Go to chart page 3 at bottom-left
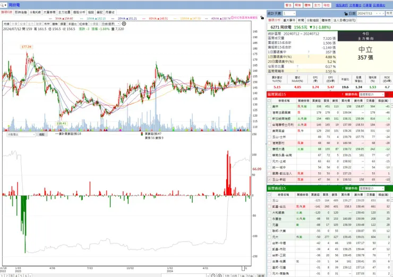Screen dimensions: 393x277 11,276
